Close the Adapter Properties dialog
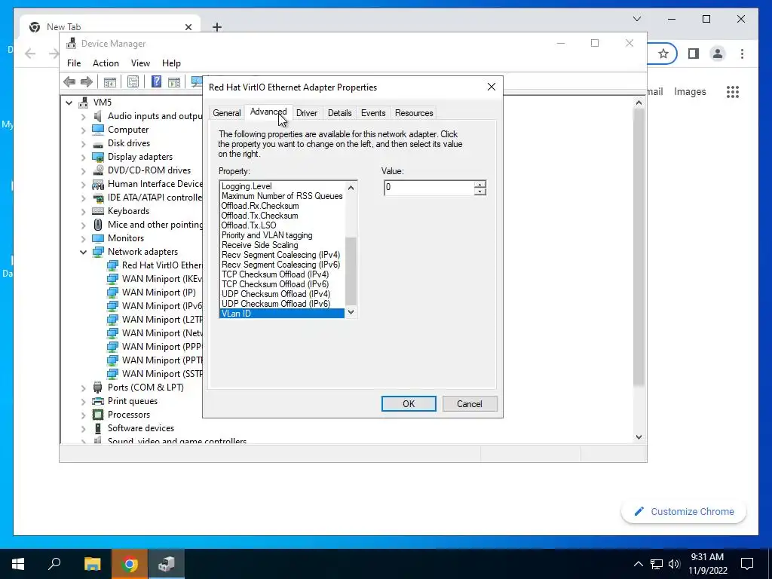 (492, 87)
